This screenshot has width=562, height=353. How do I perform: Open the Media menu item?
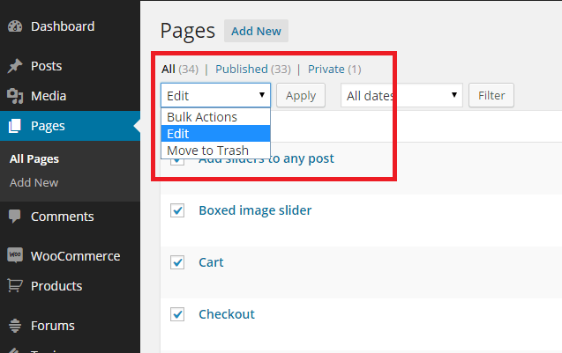pyautogui.click(x=49, y=96)
